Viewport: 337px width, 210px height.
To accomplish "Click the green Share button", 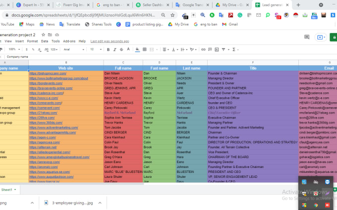I will click(334, 37).
